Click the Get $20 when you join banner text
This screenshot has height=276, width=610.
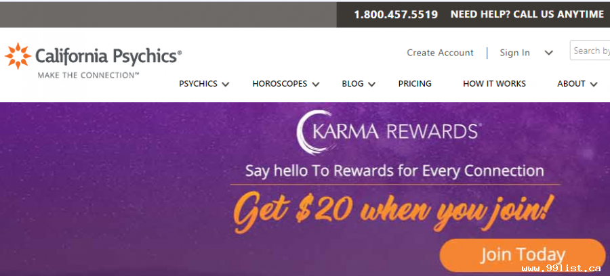[392, 212]
